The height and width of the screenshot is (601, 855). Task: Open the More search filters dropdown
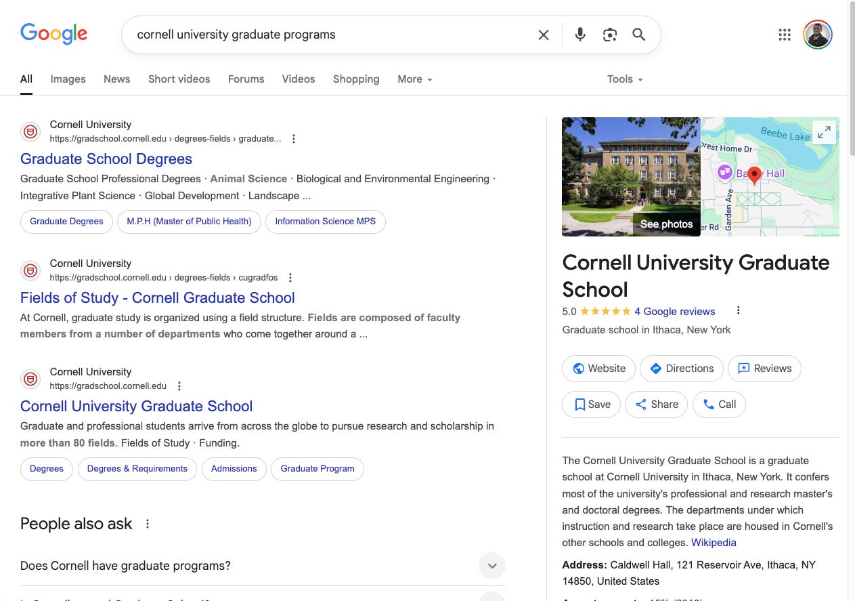point(415,79)
